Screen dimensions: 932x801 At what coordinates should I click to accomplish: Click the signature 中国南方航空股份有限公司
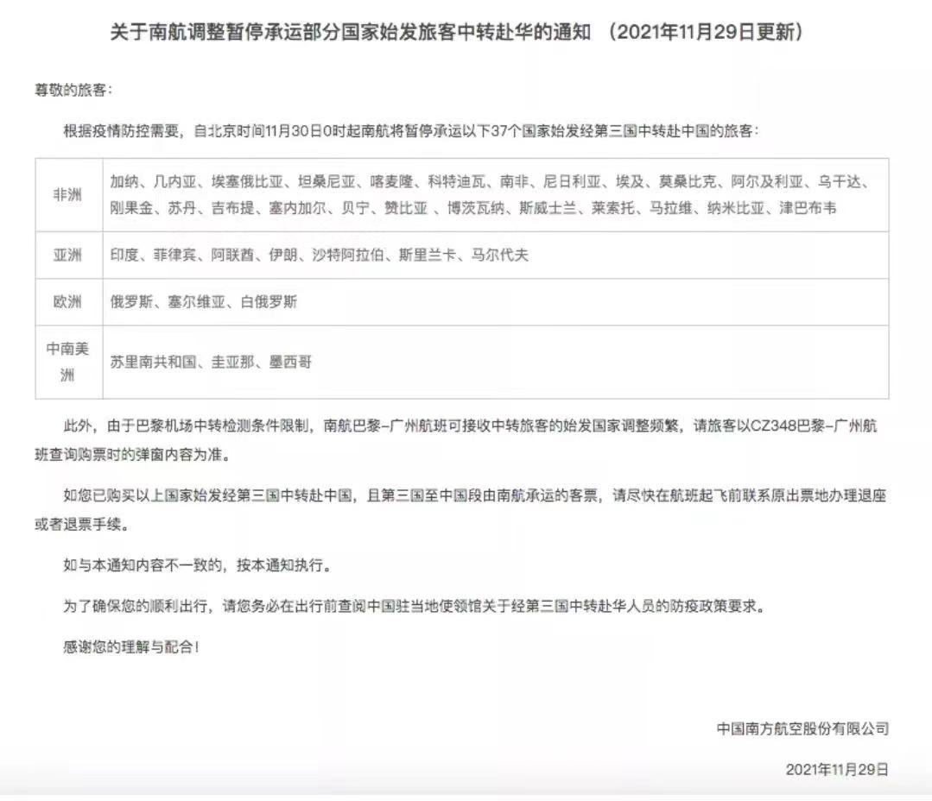tap(802, 728)
